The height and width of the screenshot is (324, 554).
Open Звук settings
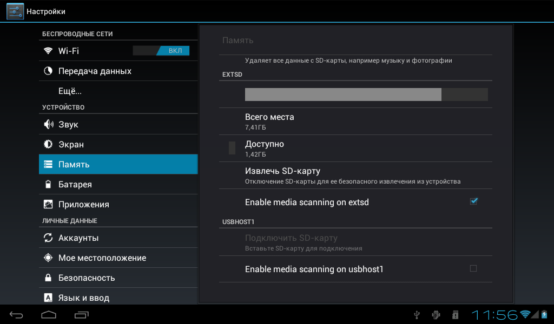(x=118, y=124)
